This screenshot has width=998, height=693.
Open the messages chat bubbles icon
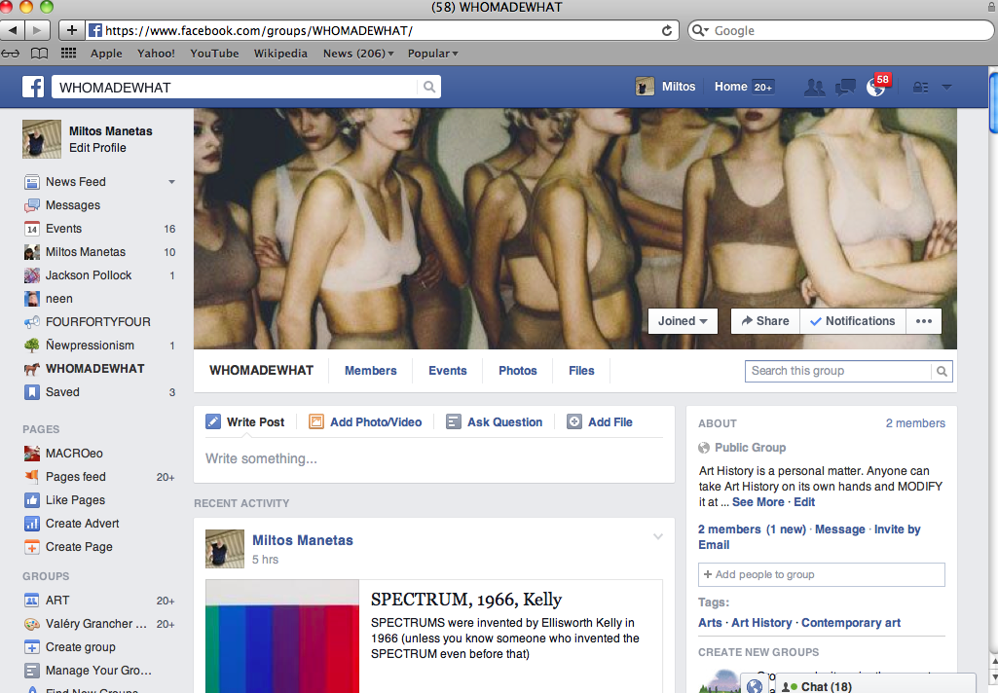tap(845, 88)
